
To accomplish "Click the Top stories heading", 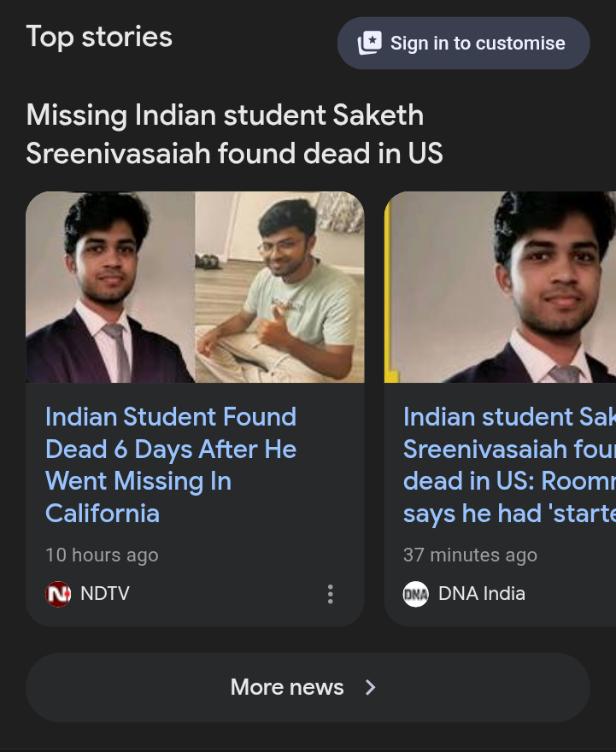I will point(99,37).
